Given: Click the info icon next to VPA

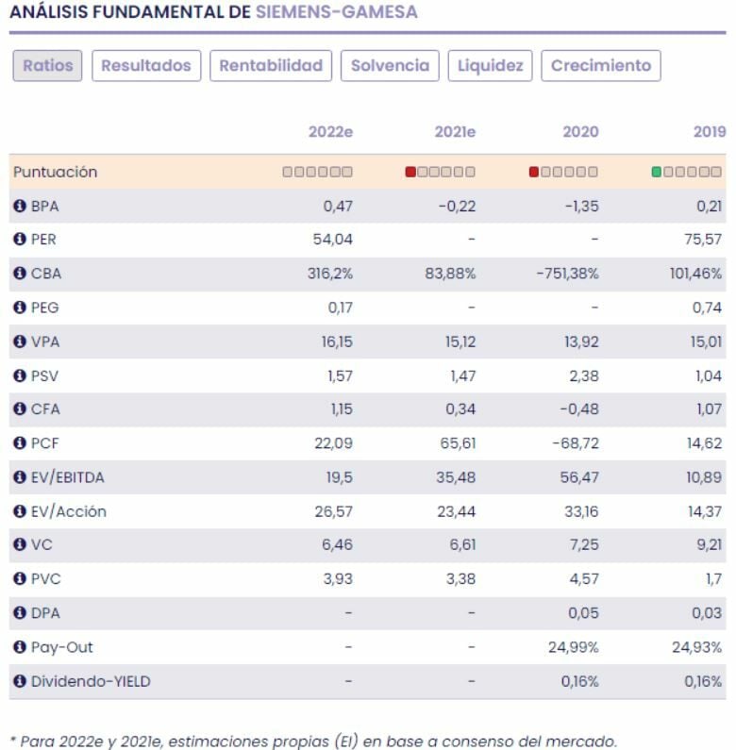Looking at the screenshot, I should (20, 342).
